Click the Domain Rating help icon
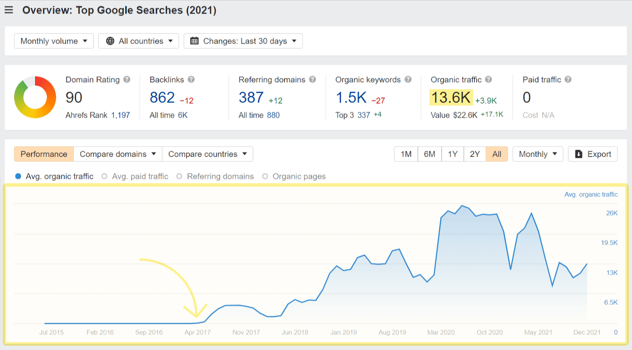Screen dimensions: 632x350 [127, 79]
